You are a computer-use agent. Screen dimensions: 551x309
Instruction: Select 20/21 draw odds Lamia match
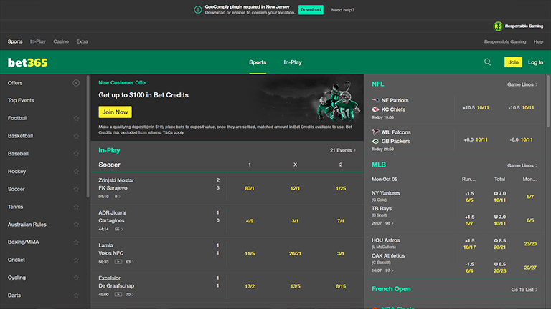point(295,253)
